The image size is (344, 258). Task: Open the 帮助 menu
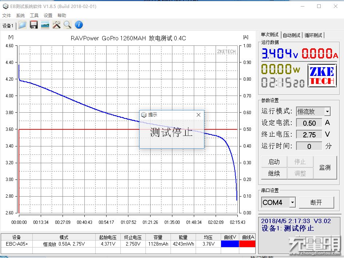pyautogui.click(x=62, y=16)
